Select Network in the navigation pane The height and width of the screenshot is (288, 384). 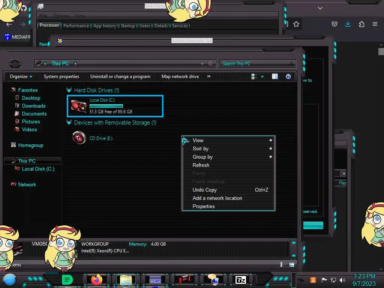27,184
